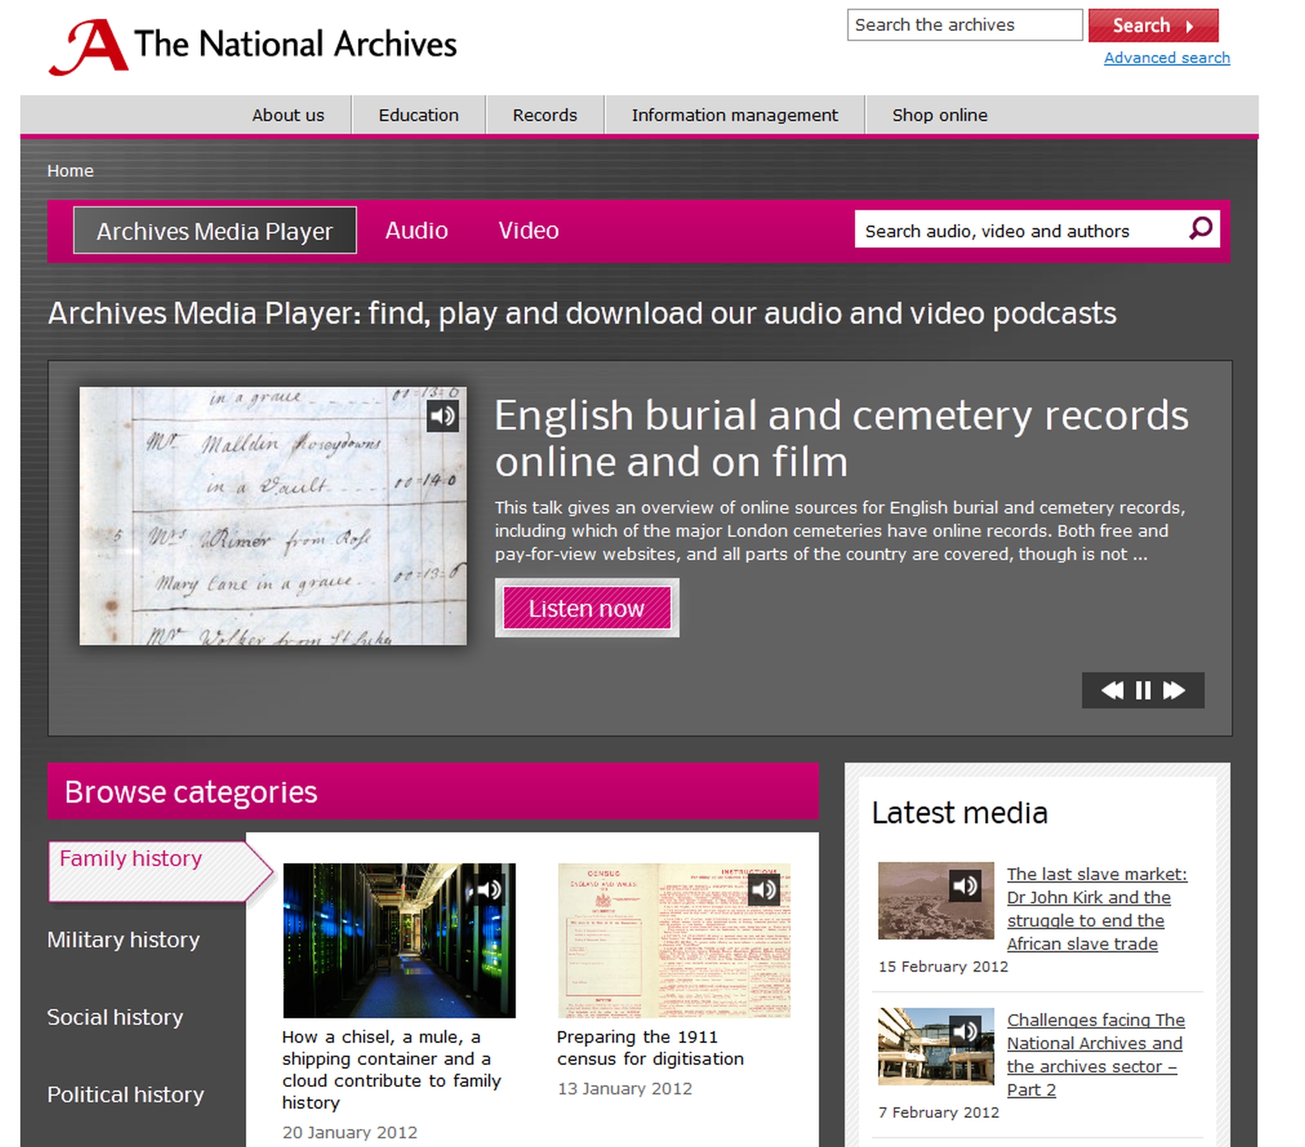The height and width of the screenshot is (1147, 1305).
Task: Select Archives Media Player tab
Action: pyautogui.click(x=215, y=230)
